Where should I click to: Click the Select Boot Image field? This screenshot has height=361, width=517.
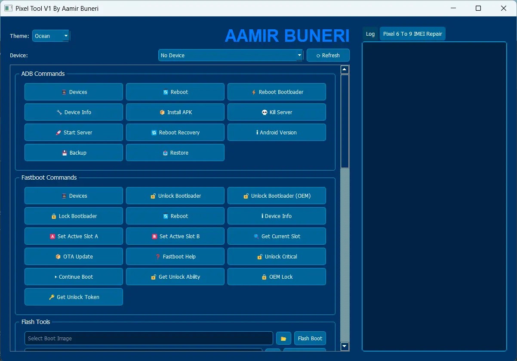[149, 338]
